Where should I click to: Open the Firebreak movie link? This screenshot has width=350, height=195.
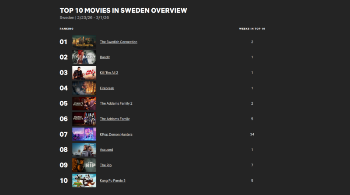(x=107, y=88)
